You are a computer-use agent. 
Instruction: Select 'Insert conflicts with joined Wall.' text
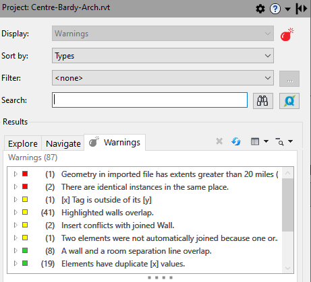tap(118, 225)
